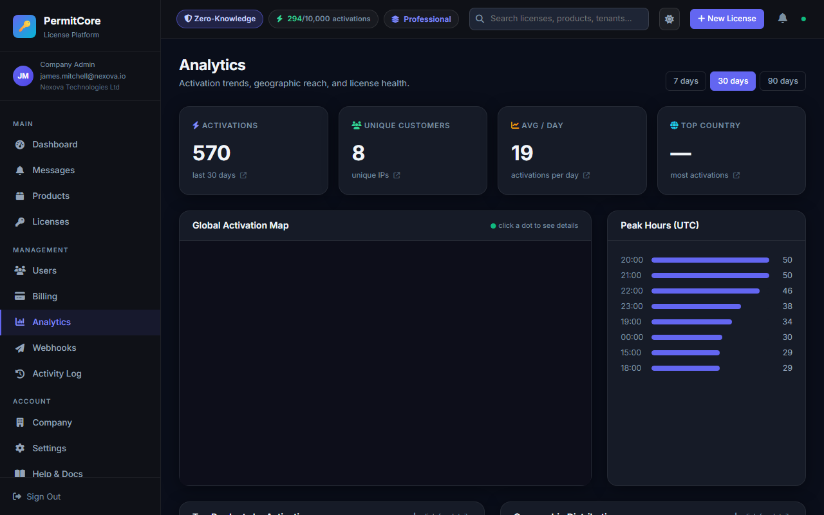Select the 30 days range

pos(733,81)
